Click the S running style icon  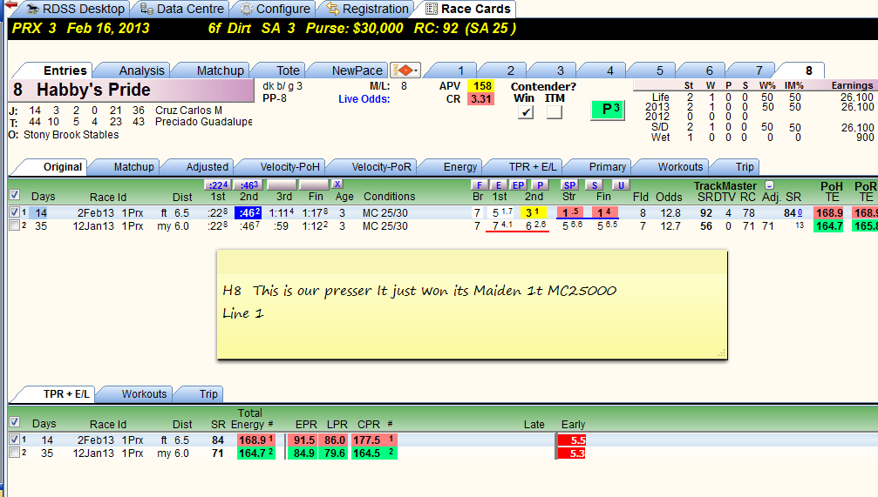594,185
